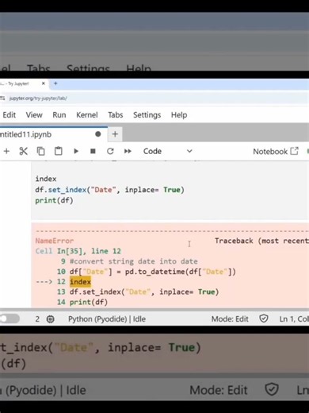
Task: Paste cell from clipboard
Action: 58,151
